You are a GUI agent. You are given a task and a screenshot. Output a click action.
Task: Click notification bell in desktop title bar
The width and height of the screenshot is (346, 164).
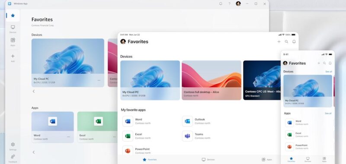pyautogui.click(x=221, y=4)
